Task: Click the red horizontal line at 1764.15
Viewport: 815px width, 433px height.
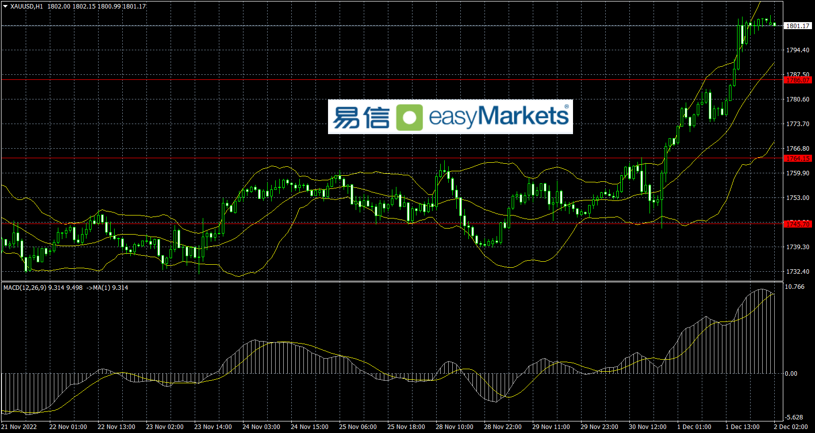Action: 392,158
